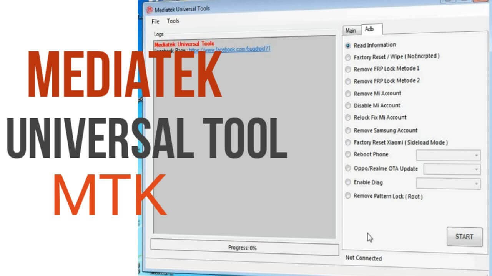Click the START button
The image size is (492, 276).
[464, 237]
